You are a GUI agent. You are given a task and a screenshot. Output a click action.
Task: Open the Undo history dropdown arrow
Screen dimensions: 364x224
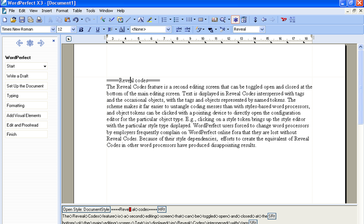82,20
